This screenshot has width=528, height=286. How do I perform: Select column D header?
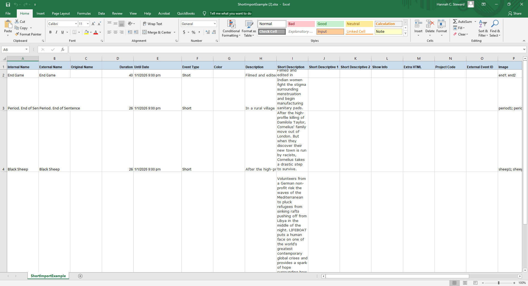click(118, 59)
